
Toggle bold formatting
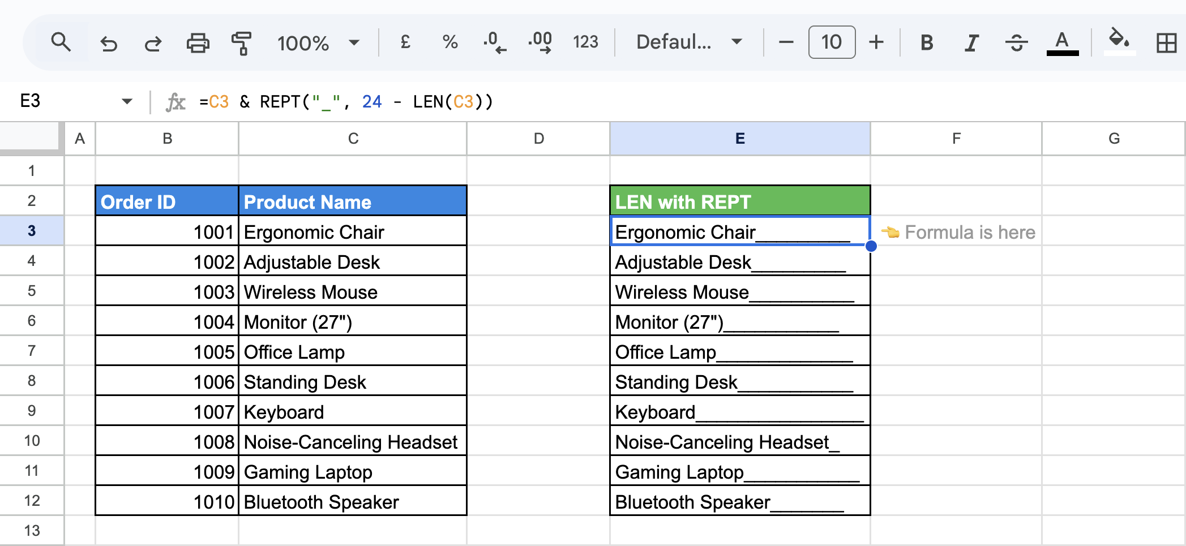pyautogui.click(x=927, y=42)
